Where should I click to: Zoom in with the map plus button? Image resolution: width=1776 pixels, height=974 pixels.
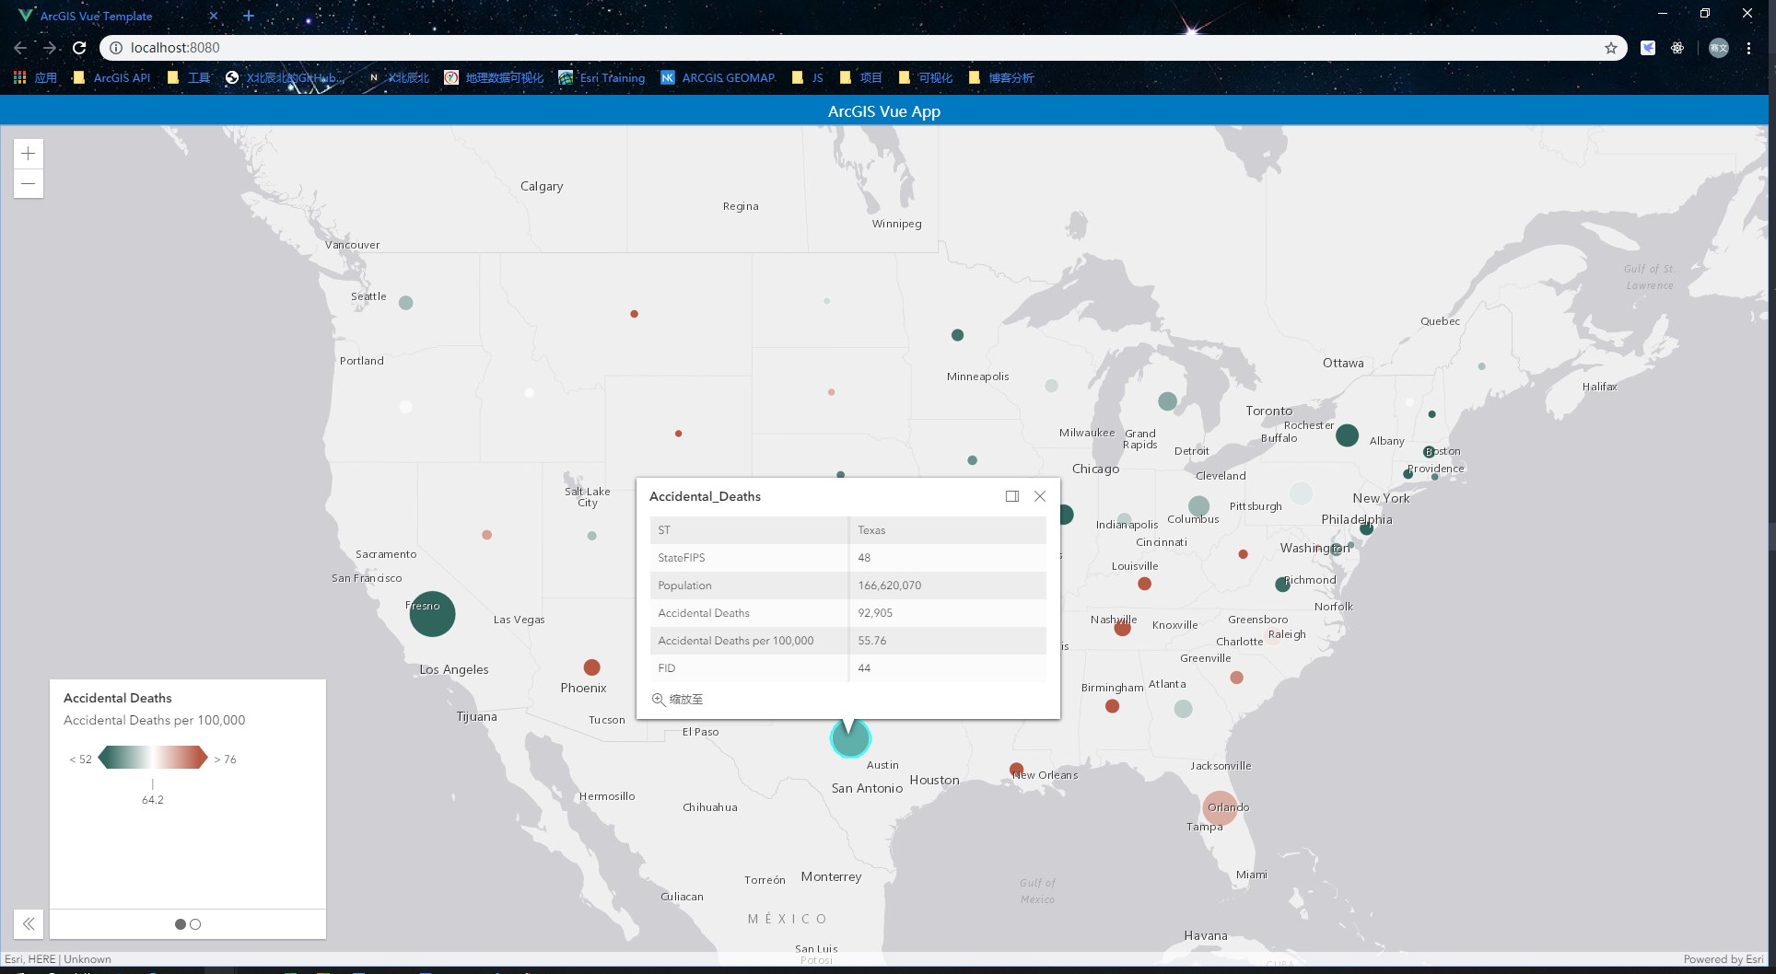pos(29,154)
